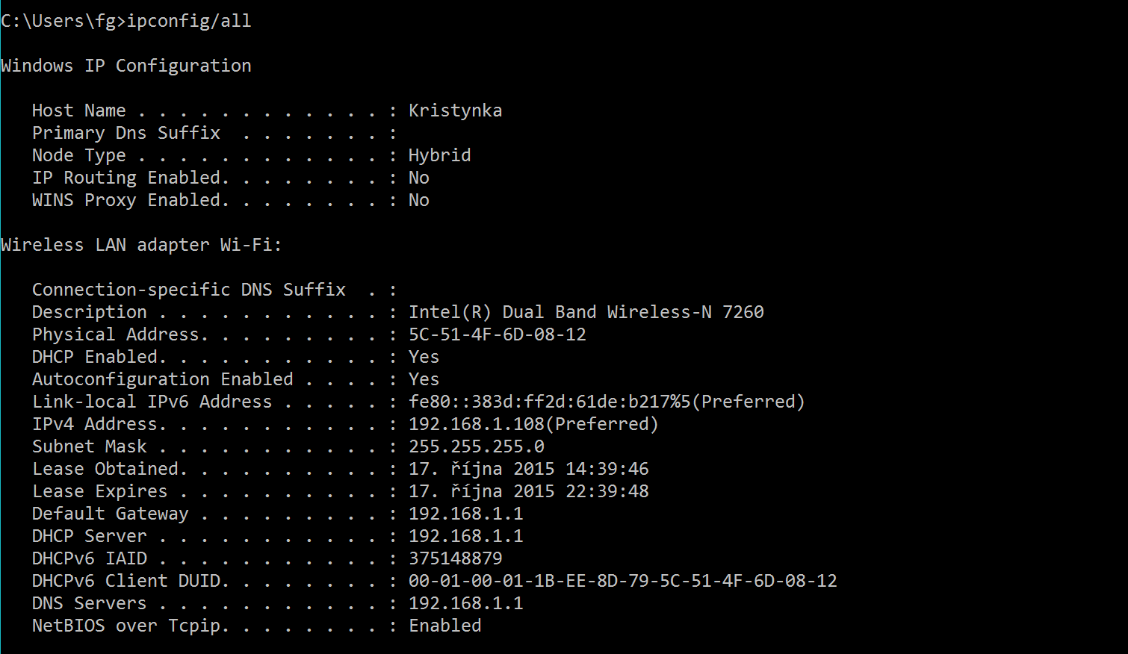The image size is (1128, 654).
Task: Click the Wireless LAN adapter Wi-Fi heading
Action: (x=141, y=245)
